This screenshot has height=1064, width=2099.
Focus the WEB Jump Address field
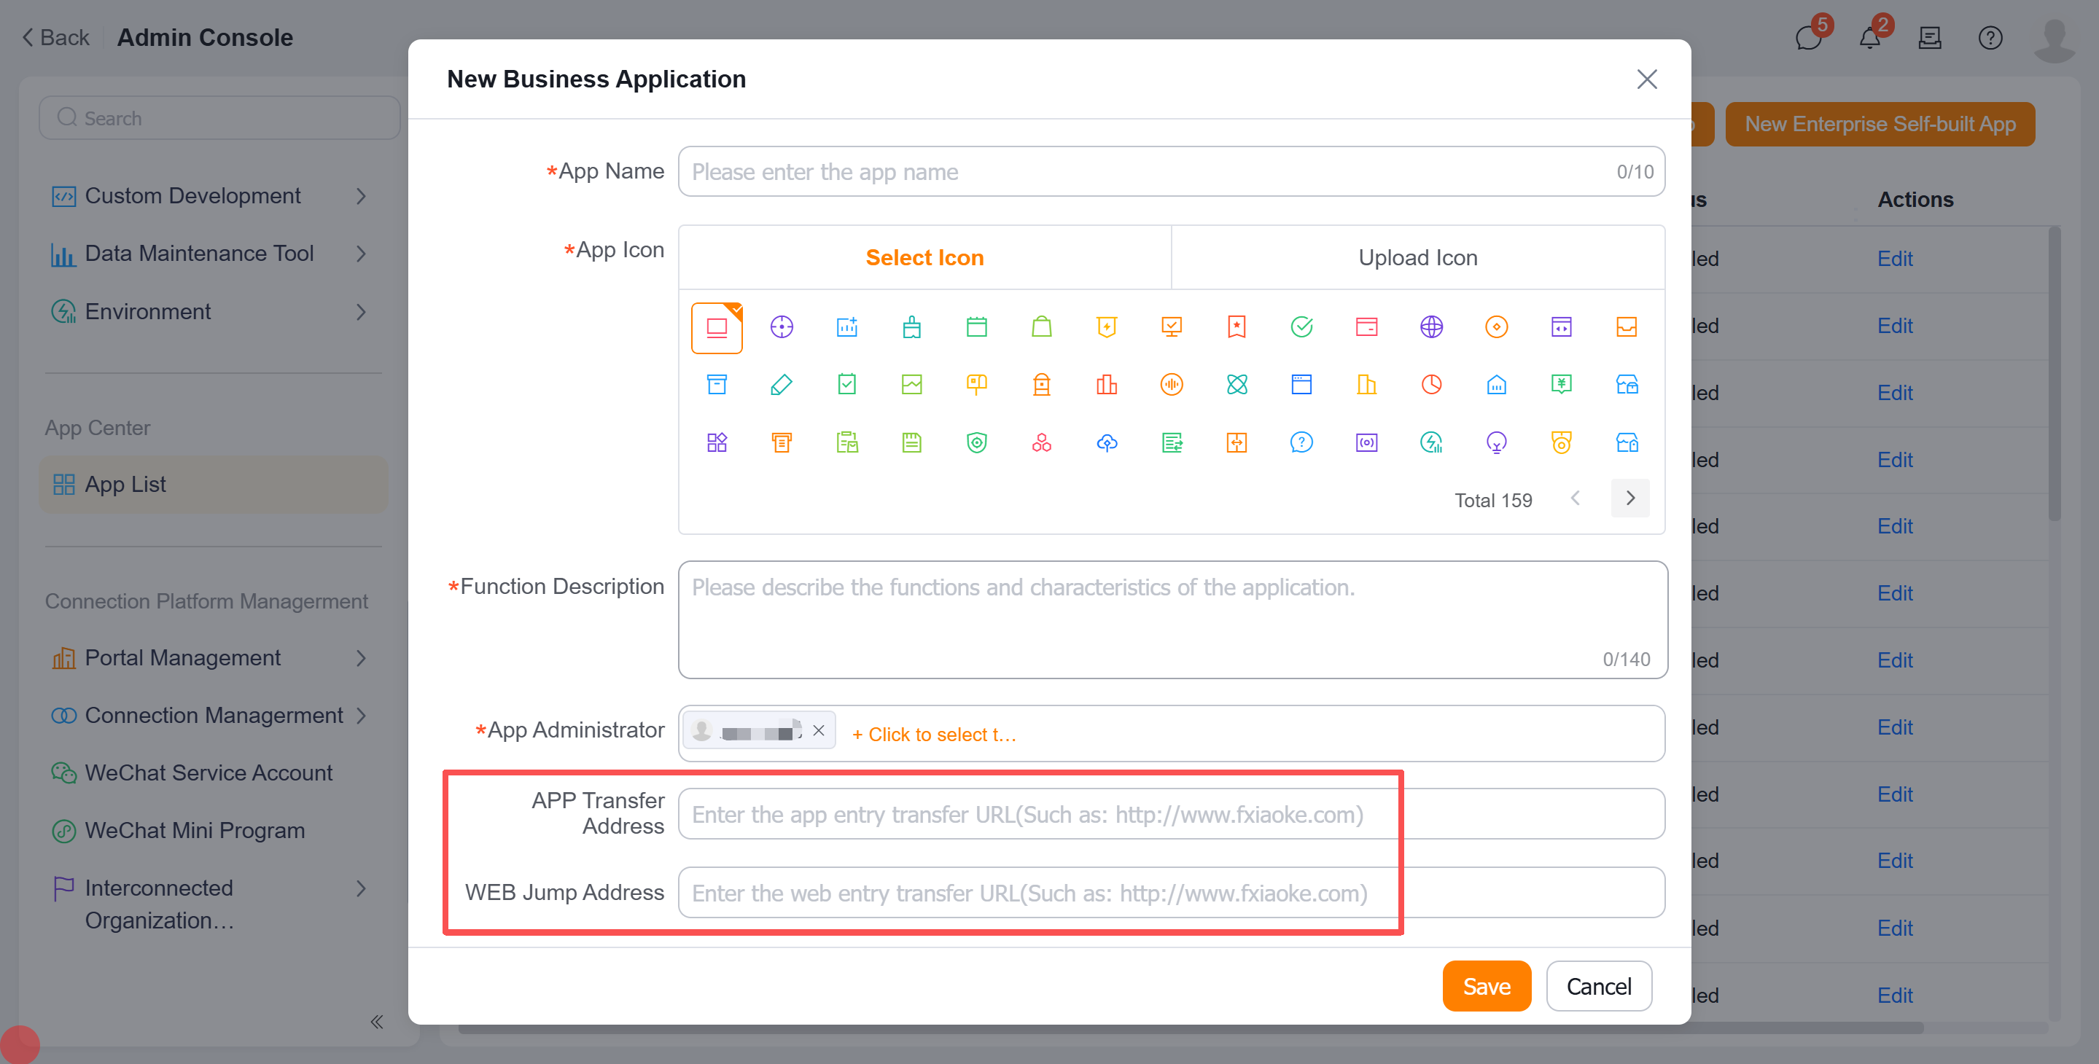tap(1171, 893)
